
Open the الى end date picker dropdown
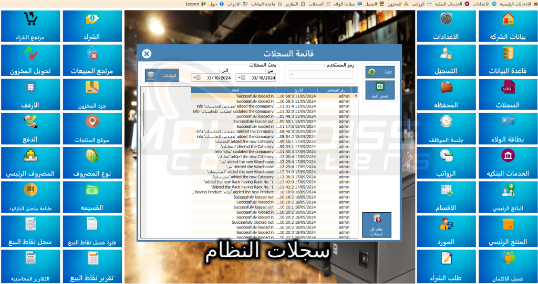pos(195,78)
